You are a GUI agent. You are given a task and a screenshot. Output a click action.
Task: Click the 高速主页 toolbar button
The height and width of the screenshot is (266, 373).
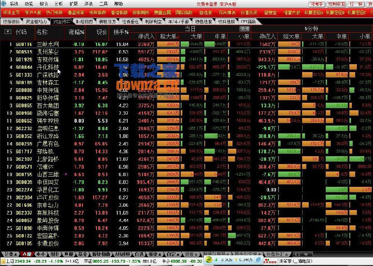tap(11, 12)
